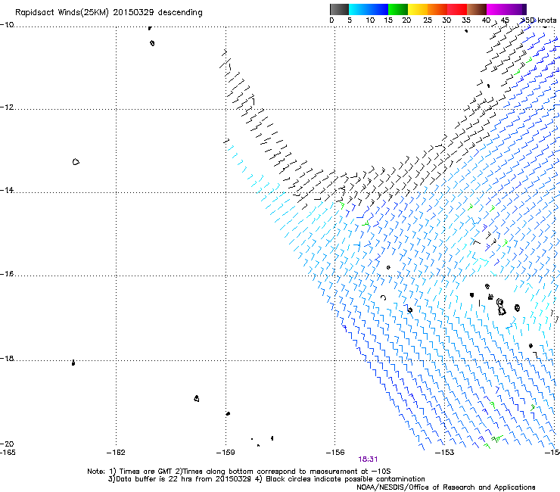Click the -165 longitude axis label

pos(8,453)
